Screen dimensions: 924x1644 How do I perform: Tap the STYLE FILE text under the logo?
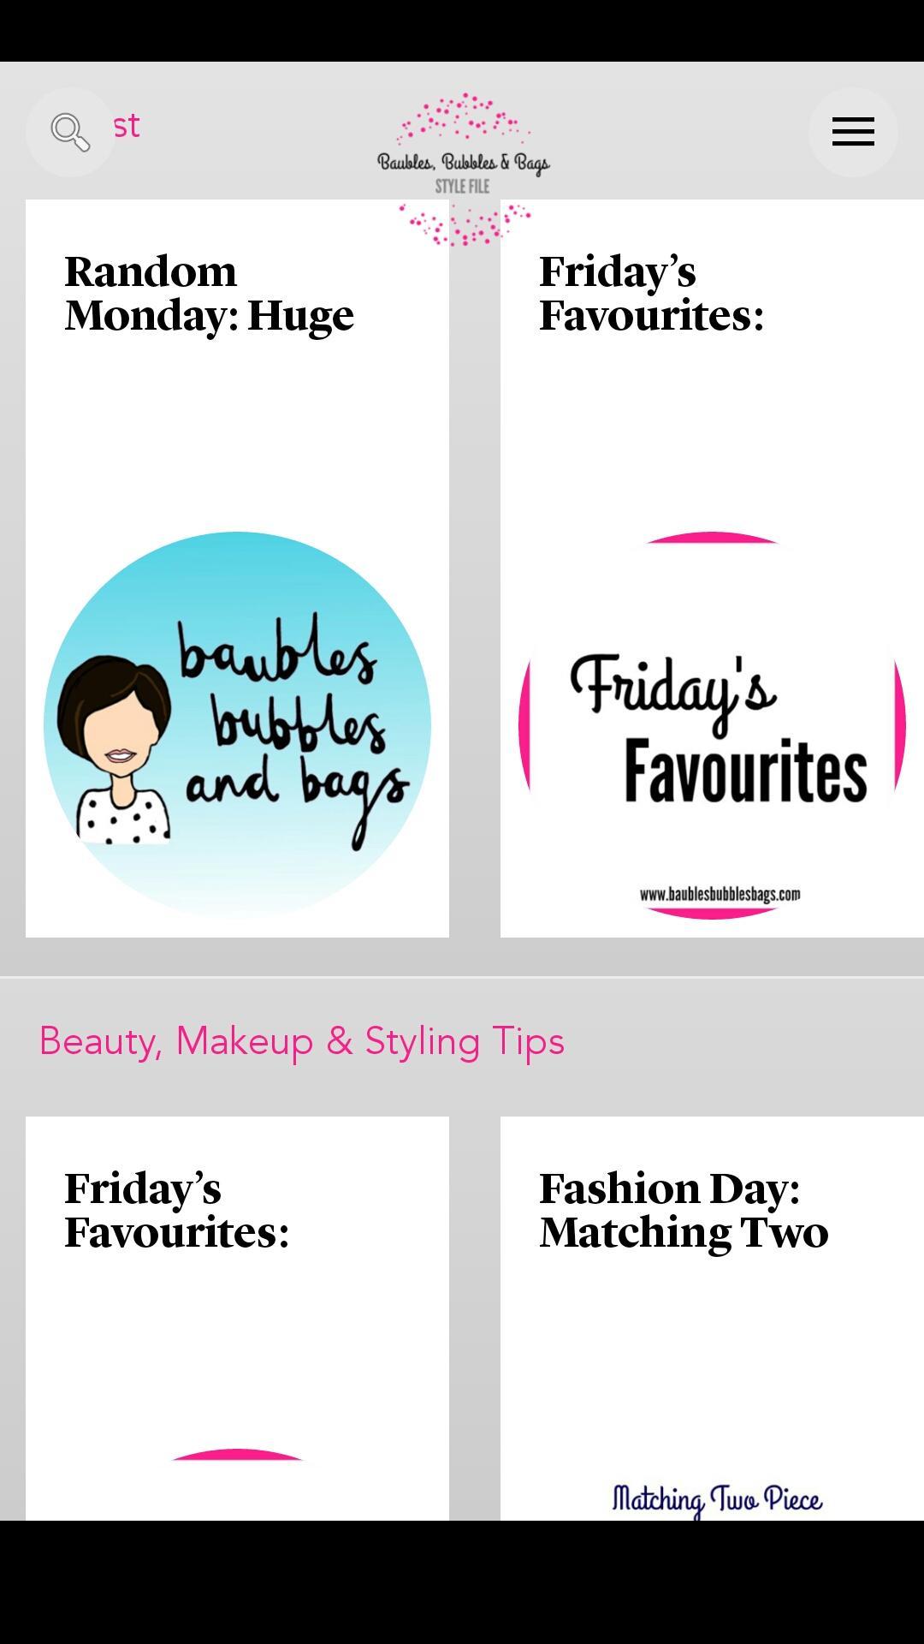coord(462,187)
